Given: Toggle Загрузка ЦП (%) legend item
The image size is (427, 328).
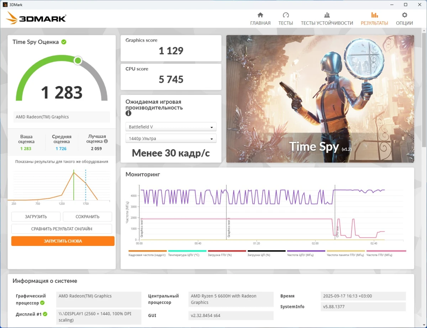Looking at the screenshot, I should (x=267, y=253).
